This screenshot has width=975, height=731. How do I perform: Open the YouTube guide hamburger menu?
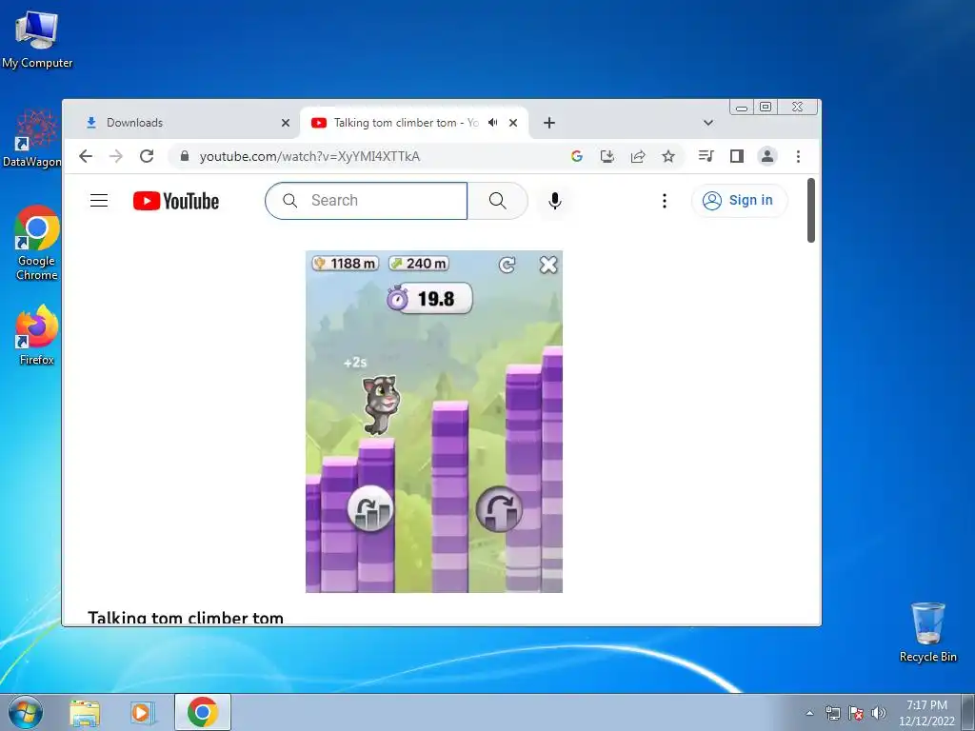pos(99,200)
